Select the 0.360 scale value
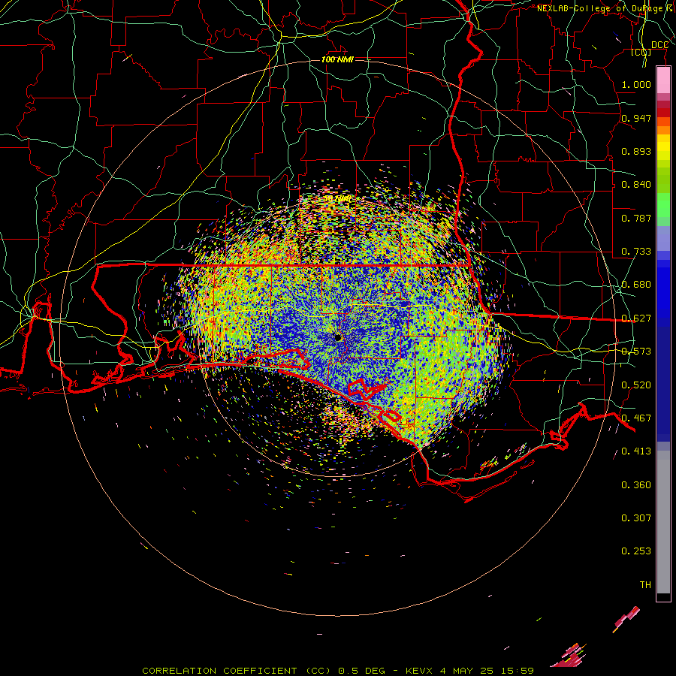The height and width of the screenshot is (676, 676). [x=636, y=485]
